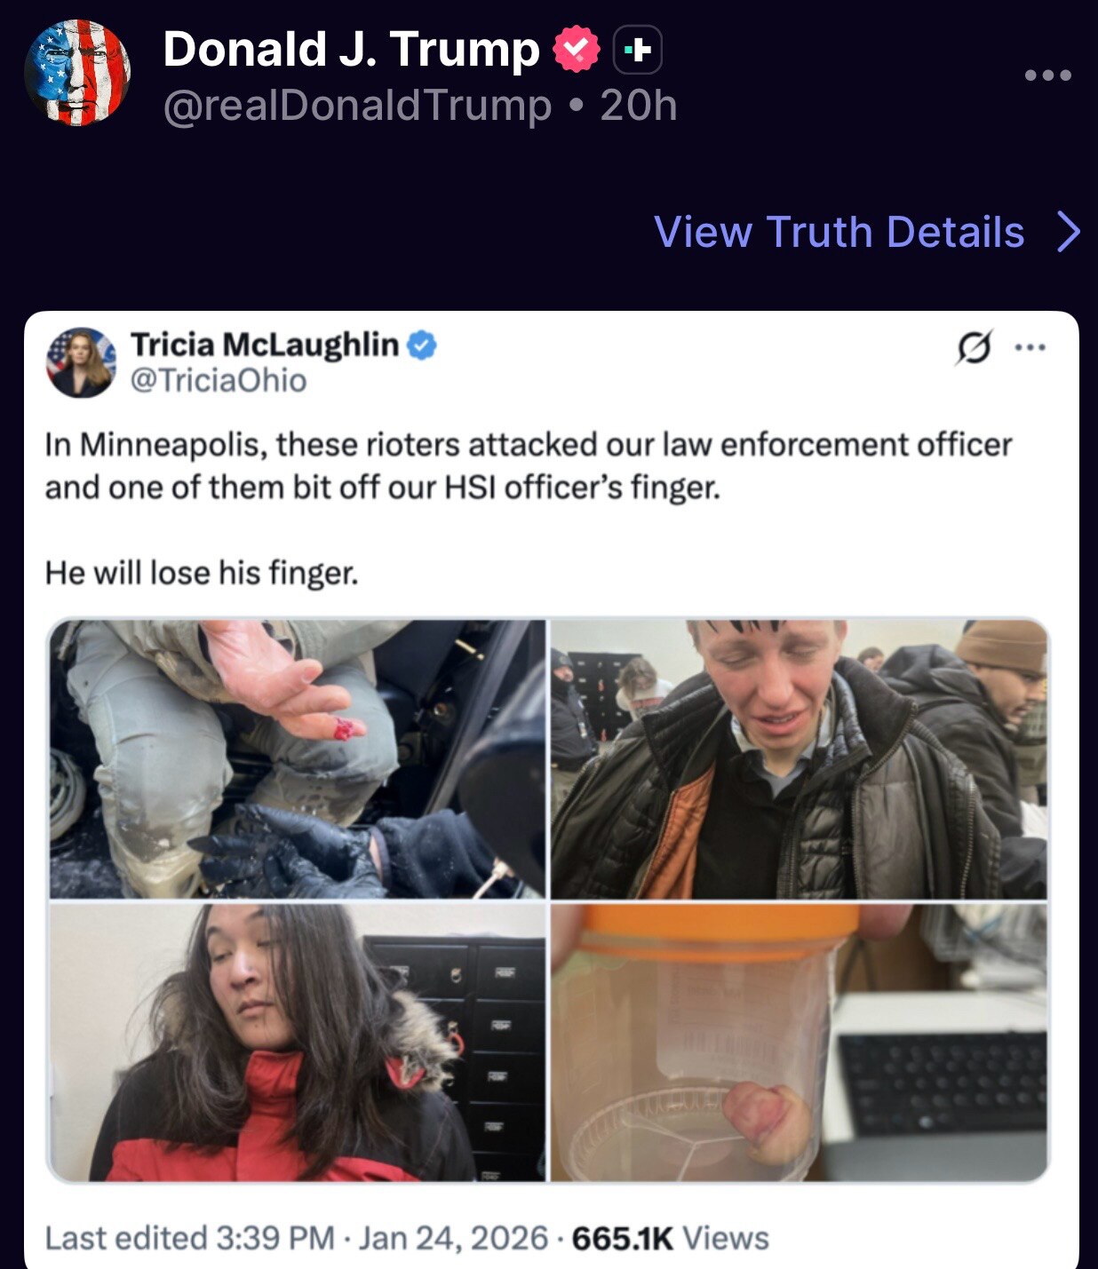Tap the slashed-circle Grok icon in the embedded tweet
1098x1269 pixels.
pos(974,347)
